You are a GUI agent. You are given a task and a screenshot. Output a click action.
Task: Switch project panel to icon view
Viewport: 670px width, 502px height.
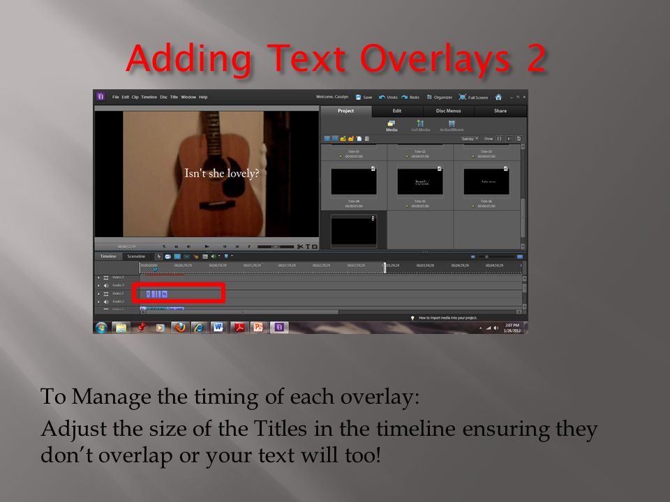click(335, 139)
